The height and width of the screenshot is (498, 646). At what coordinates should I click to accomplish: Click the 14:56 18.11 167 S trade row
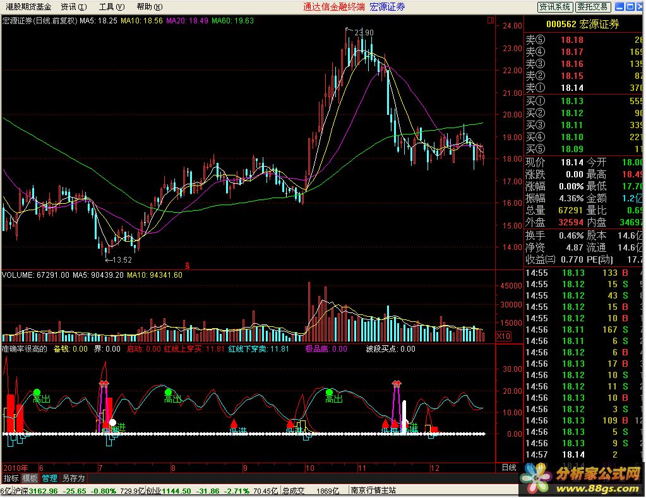tap(583, 329)
